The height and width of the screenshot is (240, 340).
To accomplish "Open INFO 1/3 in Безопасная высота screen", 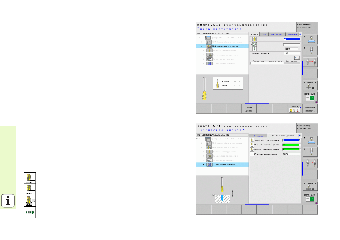I will [310, 198].
